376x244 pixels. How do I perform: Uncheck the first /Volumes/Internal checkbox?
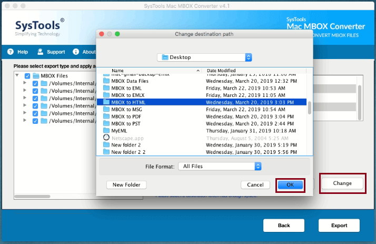(35, 83)
